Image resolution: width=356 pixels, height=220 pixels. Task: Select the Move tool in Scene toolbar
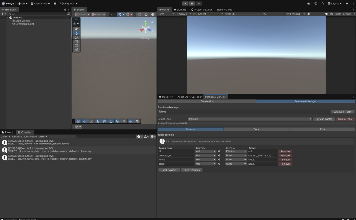[76, 33]
